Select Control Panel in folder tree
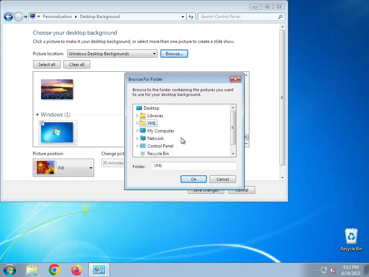The image size is (369, 277). pyautogui.click(x=160, y=146)
